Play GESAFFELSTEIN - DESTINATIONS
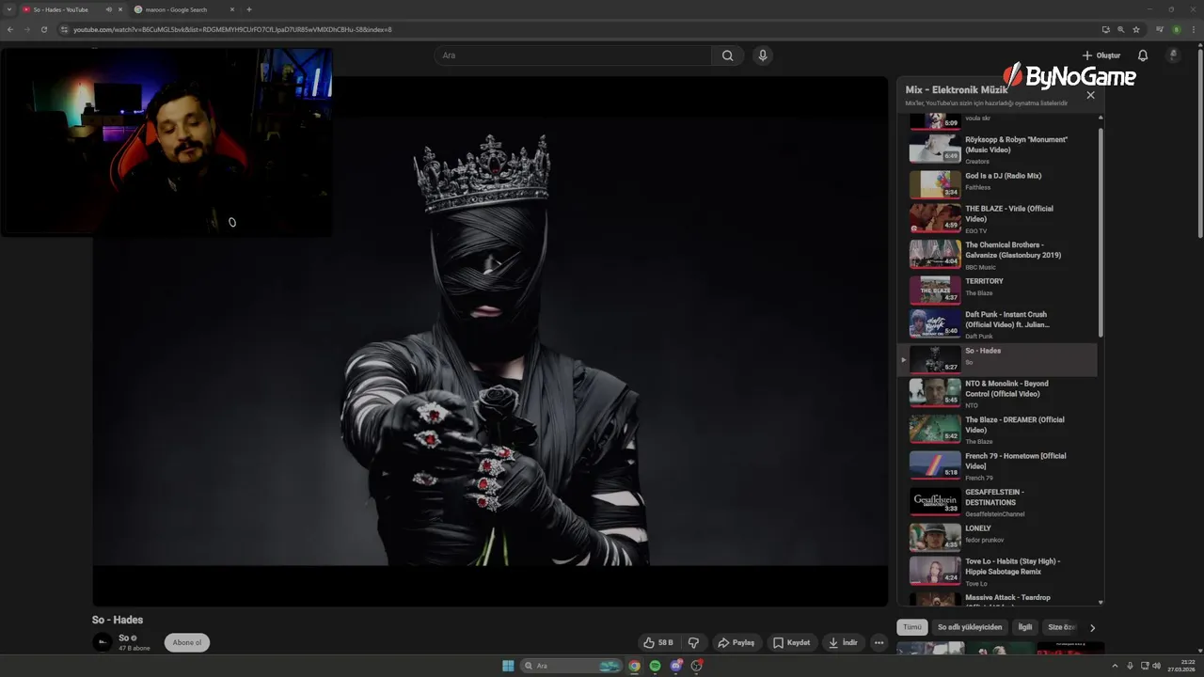Image resolution: width=1204 pixels, height=677 pixels. pyautogui.click(x=997, y=502)
